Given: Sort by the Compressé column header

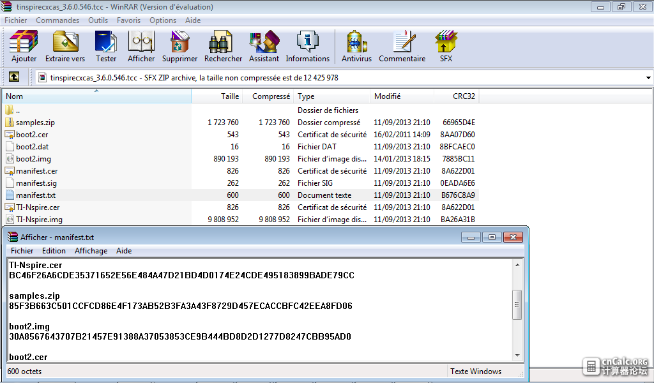Looking at the screenshot, I should pyautogui.click(x=268, y=96).
